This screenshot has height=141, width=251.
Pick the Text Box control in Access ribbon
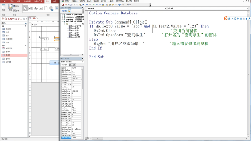coord(30,8)
